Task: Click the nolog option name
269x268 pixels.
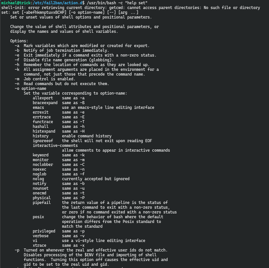Action: point(38,179)
